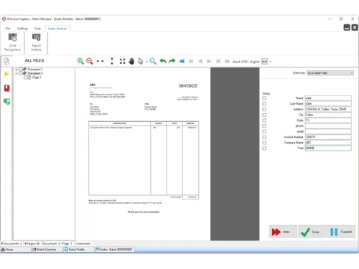The width and height of the screenshot is (359, 269).
Task: Click the empty phone input field
Action: 328,126
